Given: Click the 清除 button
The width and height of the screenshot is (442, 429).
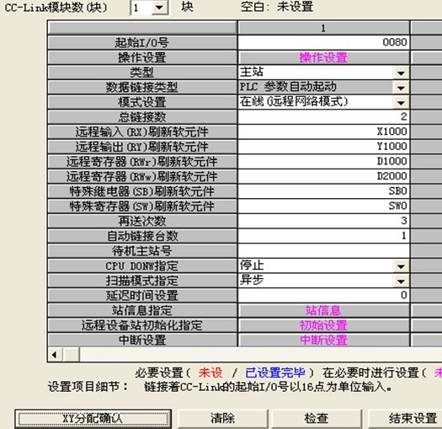Looking at the screenshot, I should point(222,418).
